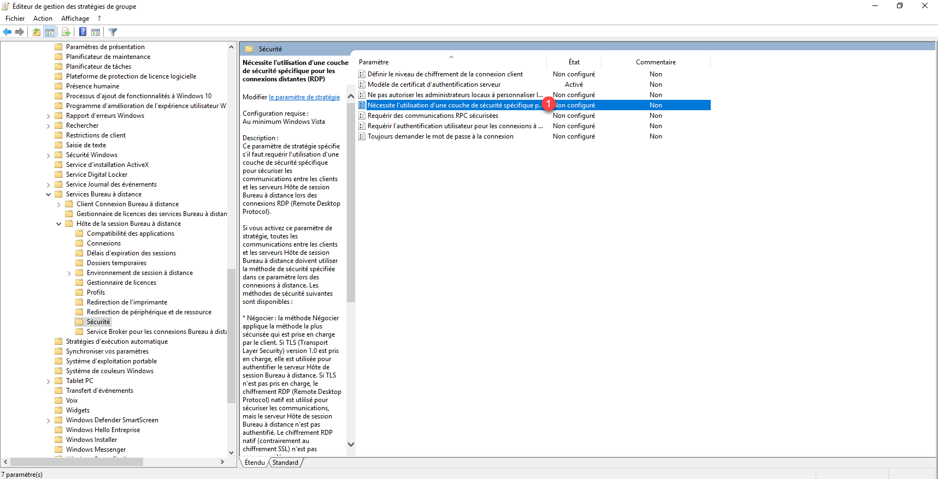Toggle the show/hide action pane icon
Viewport: 938px width, 479px height.
pyautogui.click(x=96, y=32)
